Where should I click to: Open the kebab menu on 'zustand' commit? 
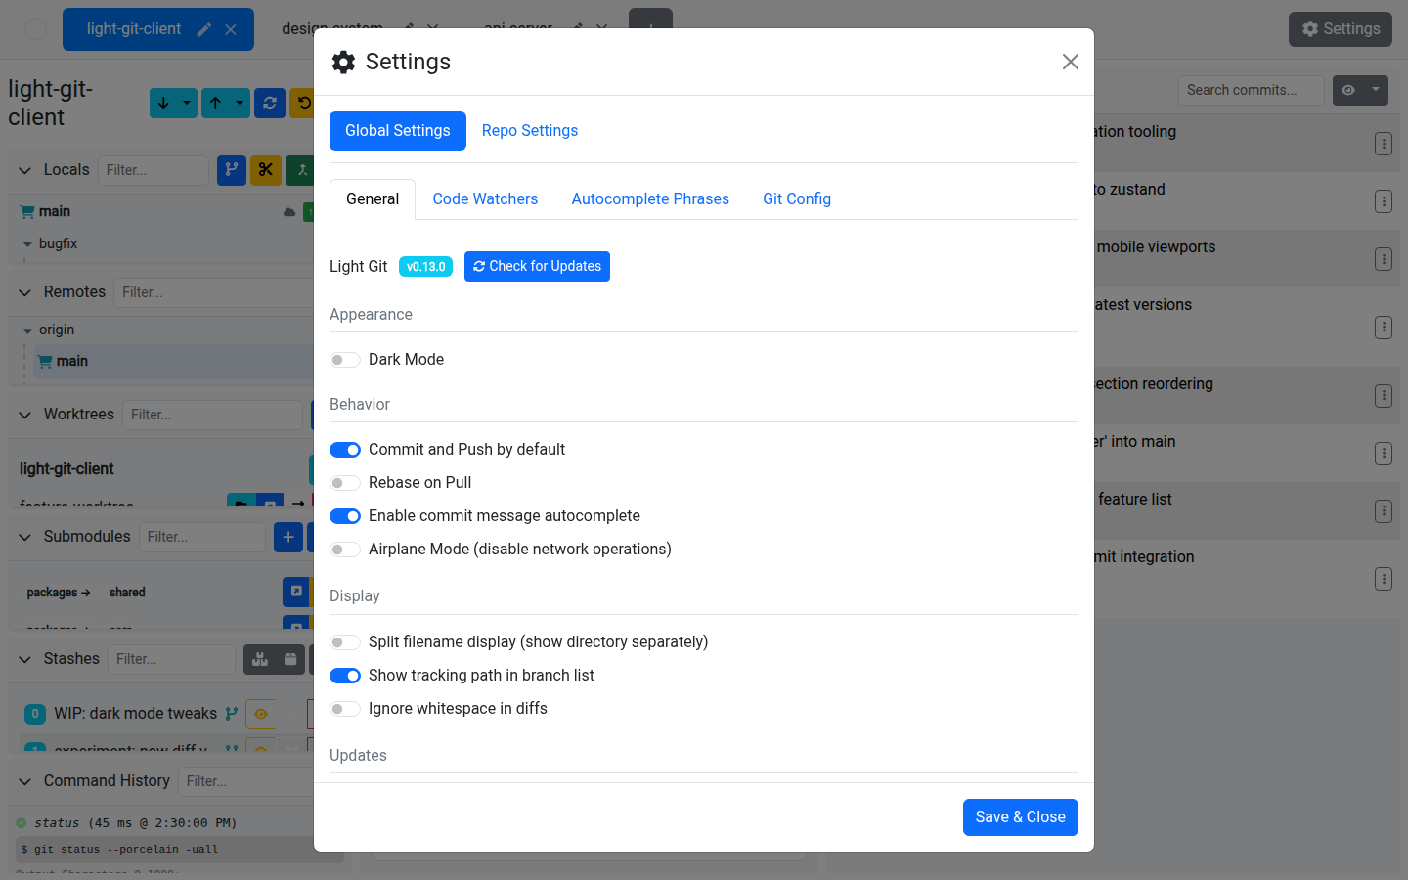[x=1384, y=201]
